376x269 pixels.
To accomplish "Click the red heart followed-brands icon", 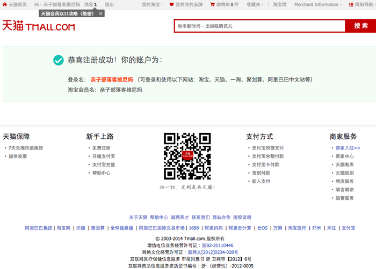I will coord(171,4).
